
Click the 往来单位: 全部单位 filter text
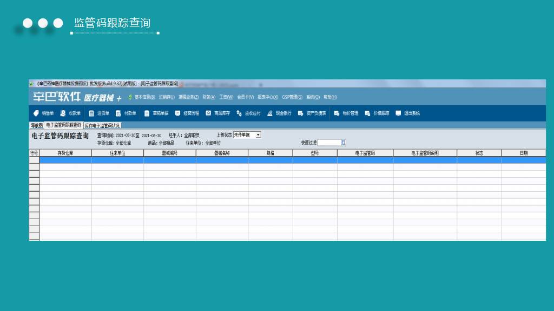click(203, 143)
